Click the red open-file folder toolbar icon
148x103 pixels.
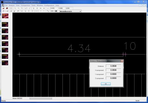point(4,8)
